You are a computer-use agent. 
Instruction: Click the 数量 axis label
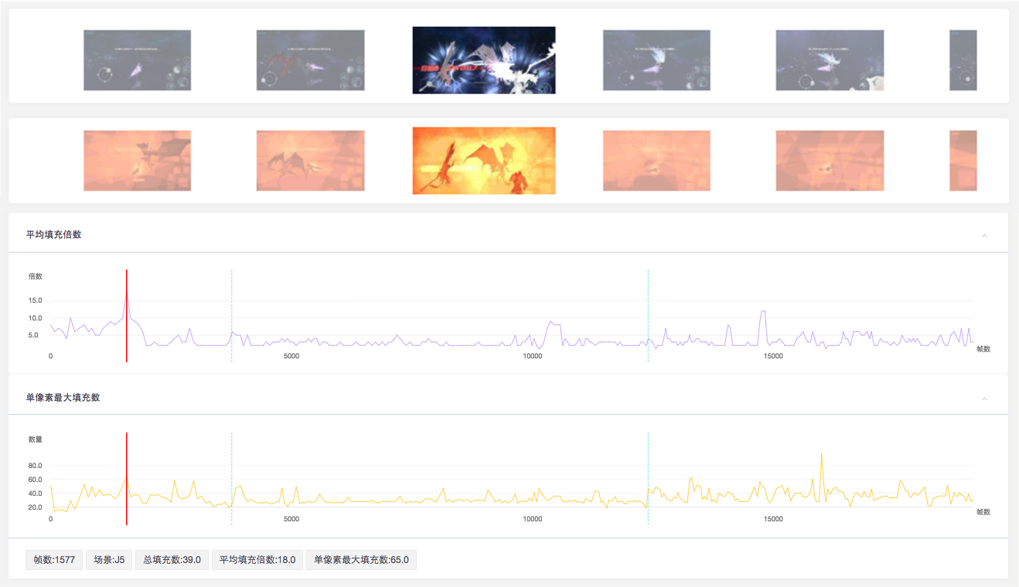tap(36, 439)
